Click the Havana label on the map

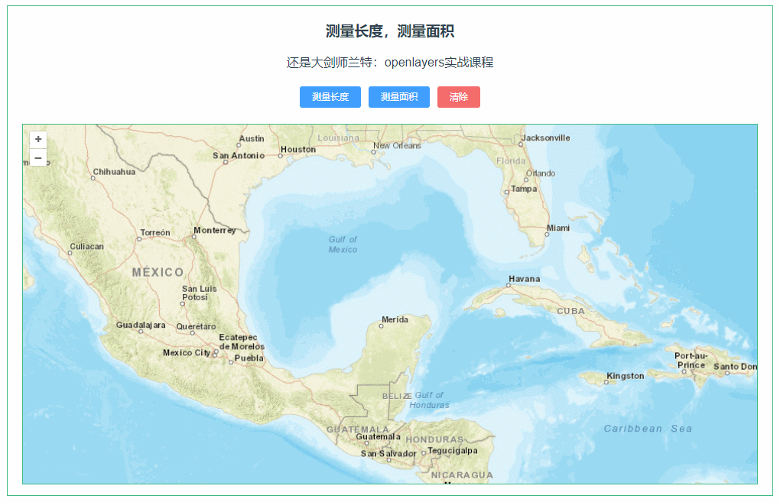[525, 279]
